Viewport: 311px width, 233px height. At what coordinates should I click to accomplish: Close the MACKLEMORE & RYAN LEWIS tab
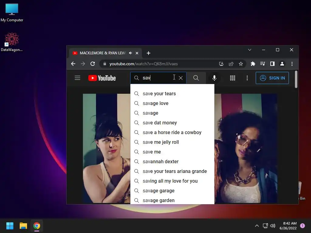pos(137,53)
